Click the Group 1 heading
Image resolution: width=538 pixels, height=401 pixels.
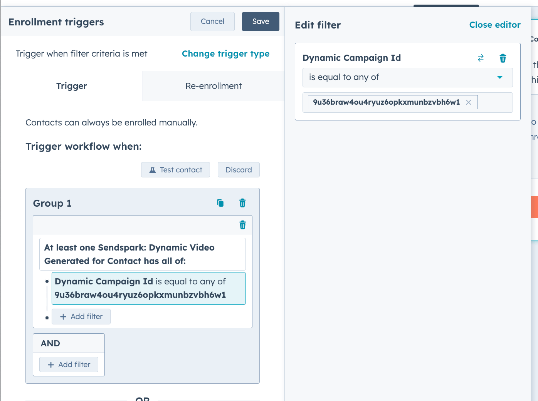(52, 203)
